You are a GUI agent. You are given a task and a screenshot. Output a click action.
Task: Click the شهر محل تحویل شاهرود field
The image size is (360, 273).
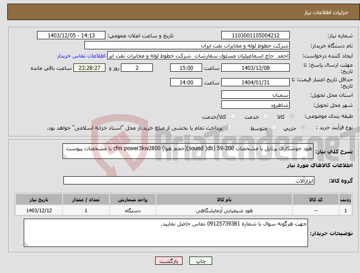256,105
